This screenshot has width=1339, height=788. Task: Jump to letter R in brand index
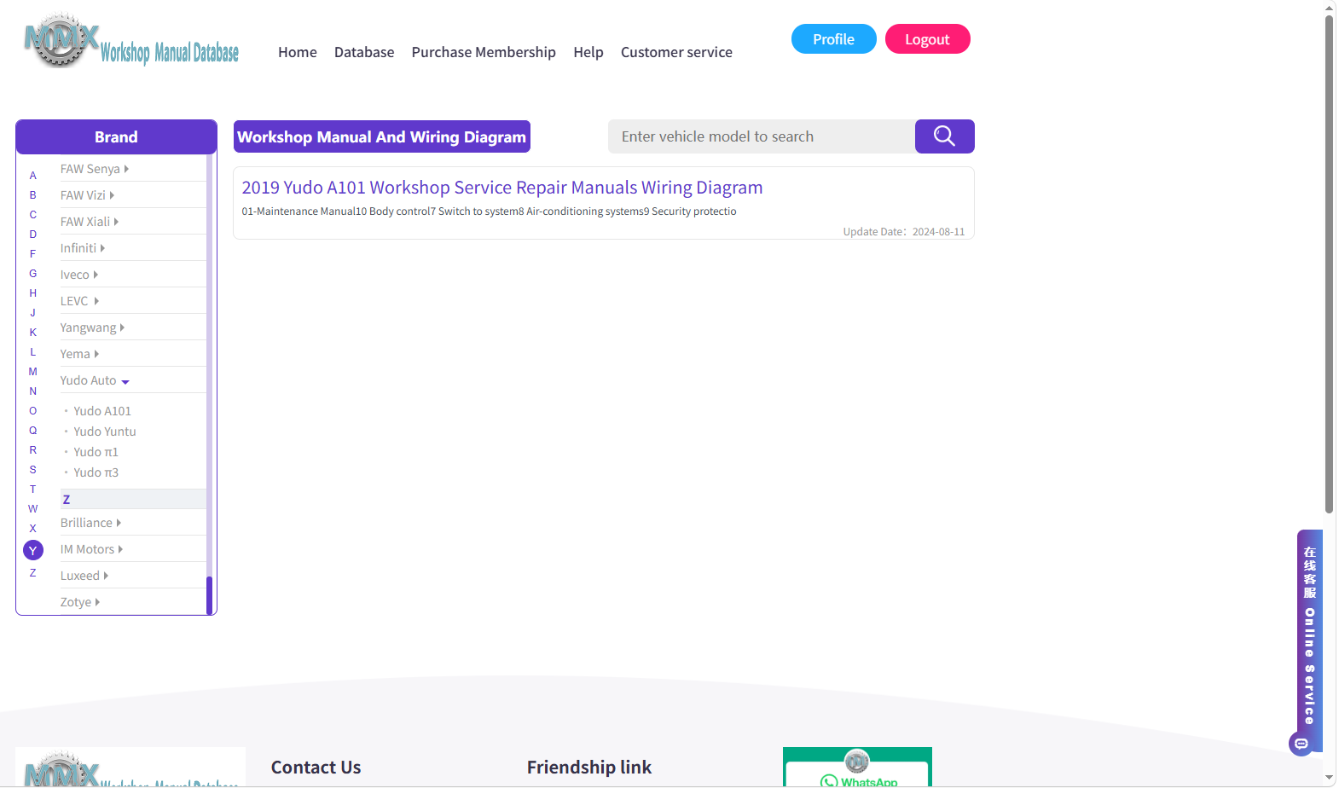click(x=33, y=450)
